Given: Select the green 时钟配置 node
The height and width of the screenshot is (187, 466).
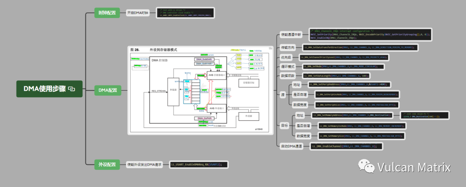Looking at the screenshot, I should point(107,13).
